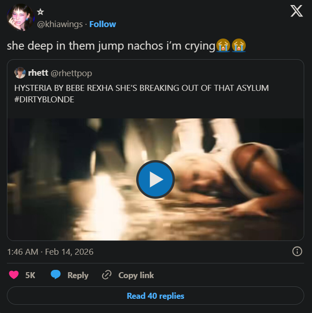The height and width of the screenshot is (313, 312).
Task: Click rhett's small profile picture
Action: click(x=20, y=73)
